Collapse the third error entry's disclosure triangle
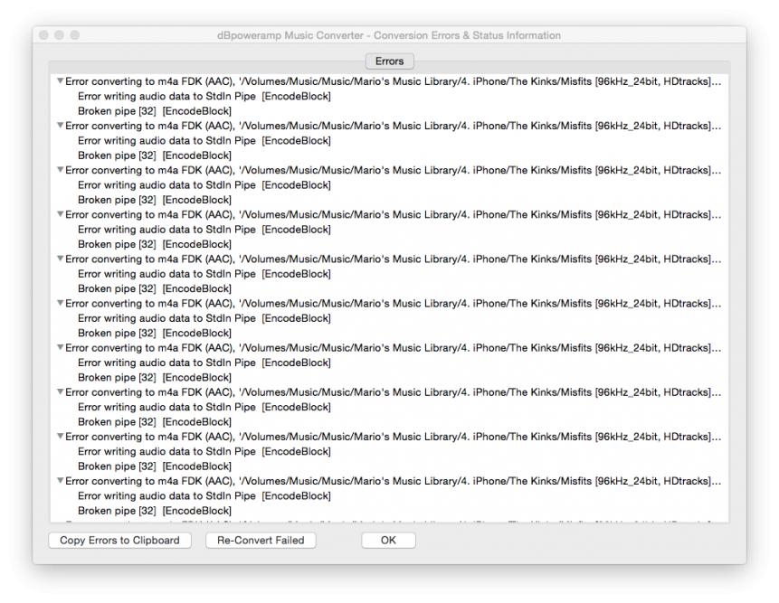 click(60, 170)
